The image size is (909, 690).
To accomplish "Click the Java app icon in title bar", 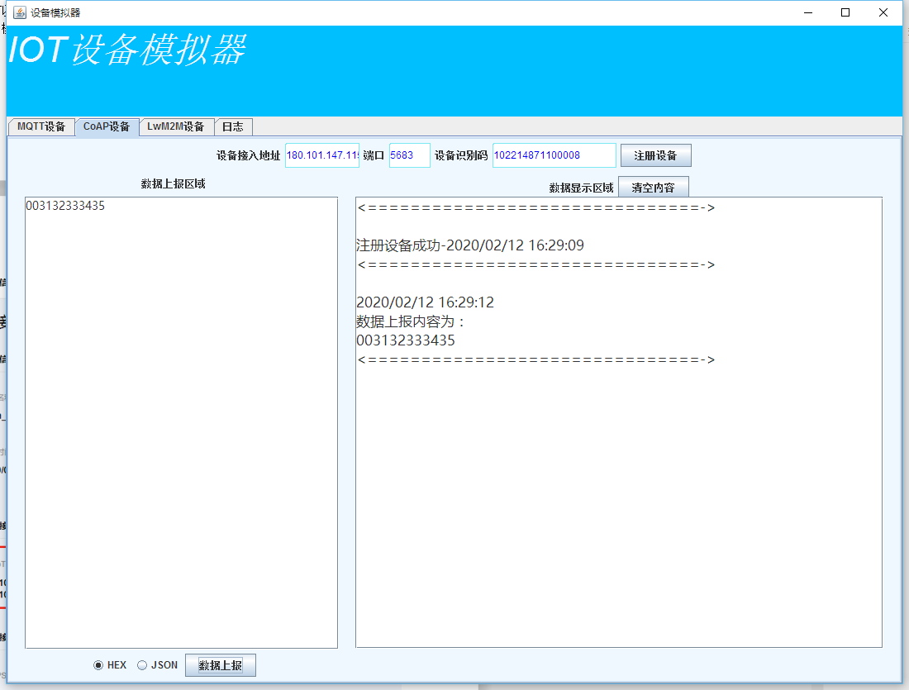I will click(x=20, y=12).
